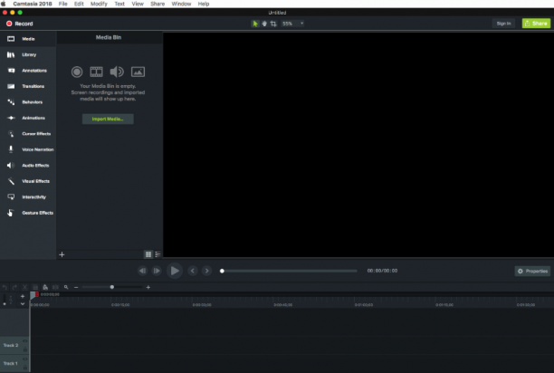Open the Gesture Effects panel
This screenshot has width=554, height=373.
tap(28, 213)
